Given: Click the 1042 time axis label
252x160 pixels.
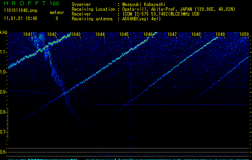Looking at the screenshot, I should (52, 34).
